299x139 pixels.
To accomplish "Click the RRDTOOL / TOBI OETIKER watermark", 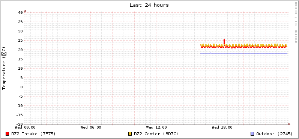I will (x=296, y=22).
